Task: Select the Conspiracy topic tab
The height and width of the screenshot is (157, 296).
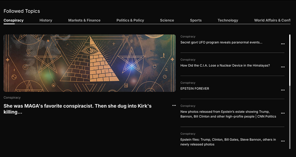Action: (x=14, y=20)
